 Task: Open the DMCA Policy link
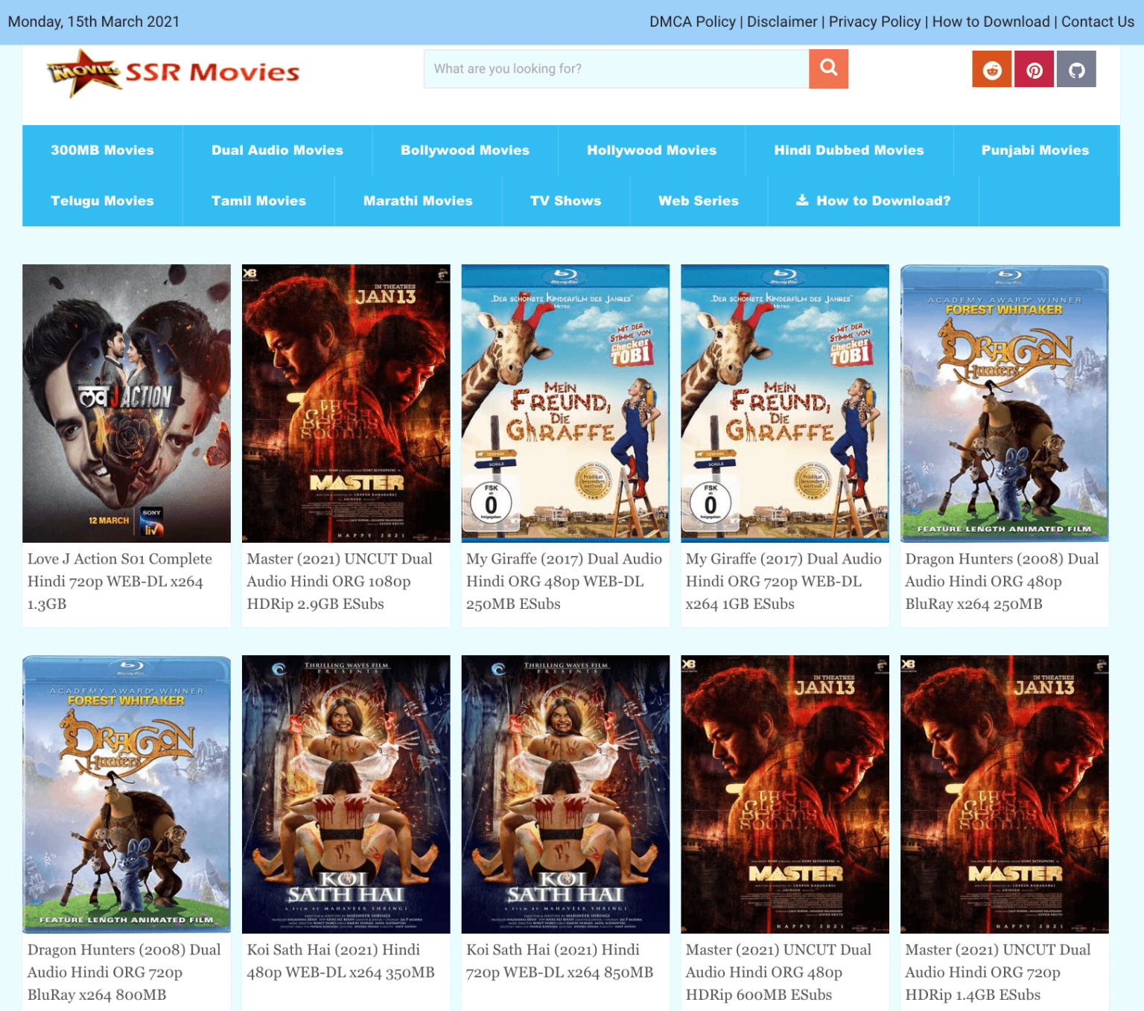pyautogui.click(x=692, y=22)
